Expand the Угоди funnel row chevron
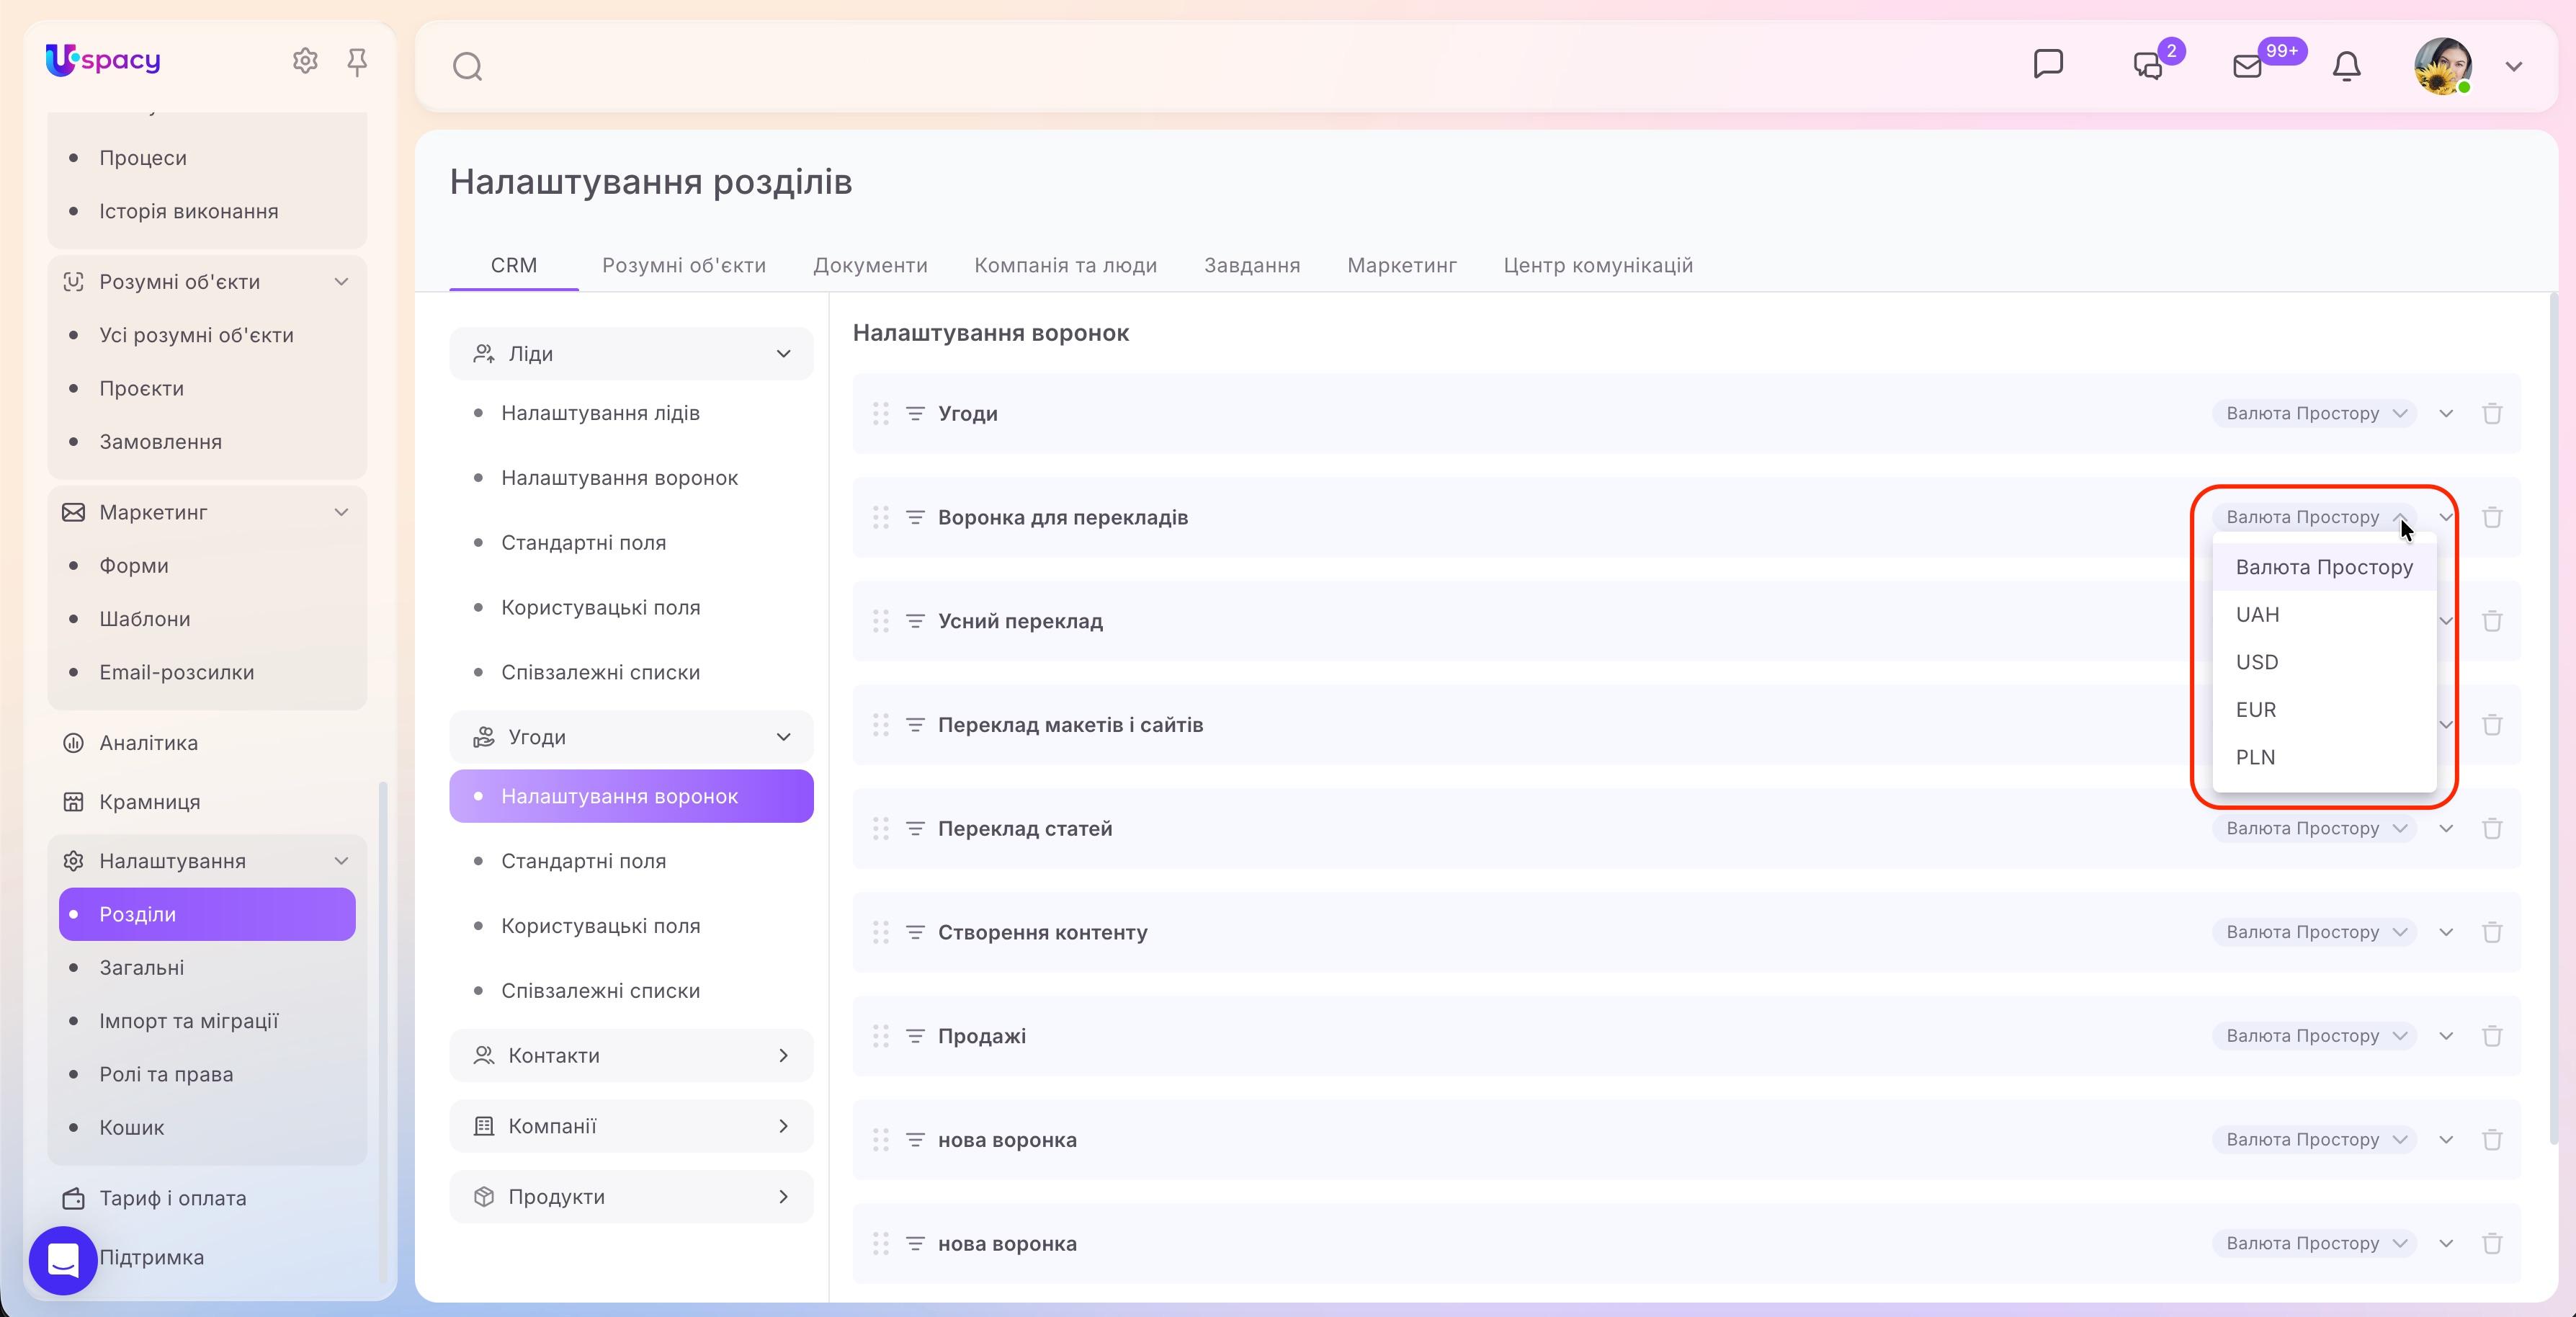Image resolution: width=2576 pixels, height=1317 pixels. click(x=2446, y=413)
